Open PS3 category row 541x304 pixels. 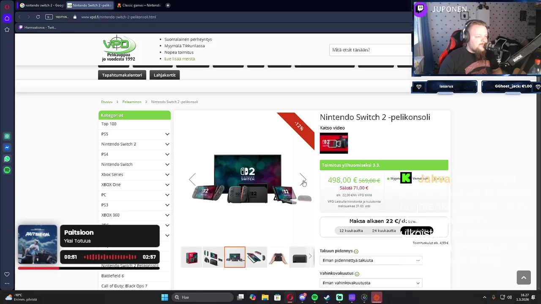point(134,205)
